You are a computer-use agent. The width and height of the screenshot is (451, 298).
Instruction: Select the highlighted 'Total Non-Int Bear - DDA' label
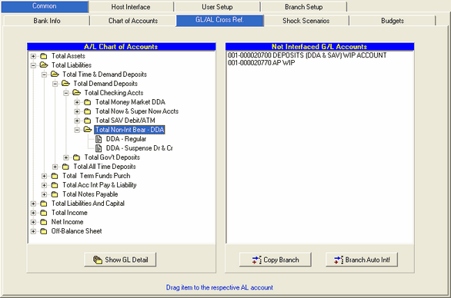(x=130, y=130)
